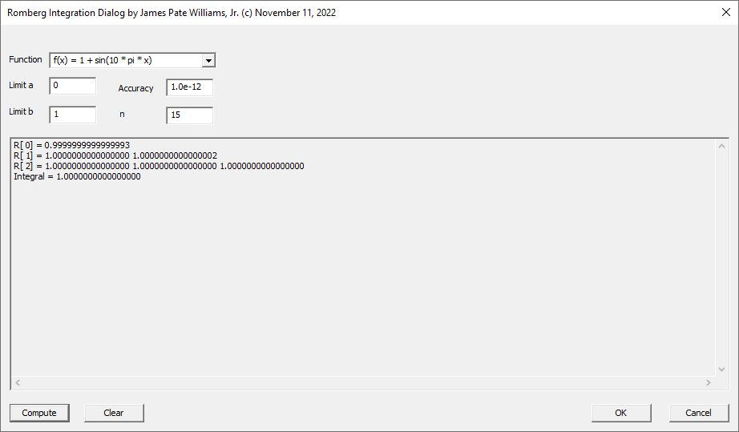
Task: Click the Limit b input field
Action: (73, 115)
